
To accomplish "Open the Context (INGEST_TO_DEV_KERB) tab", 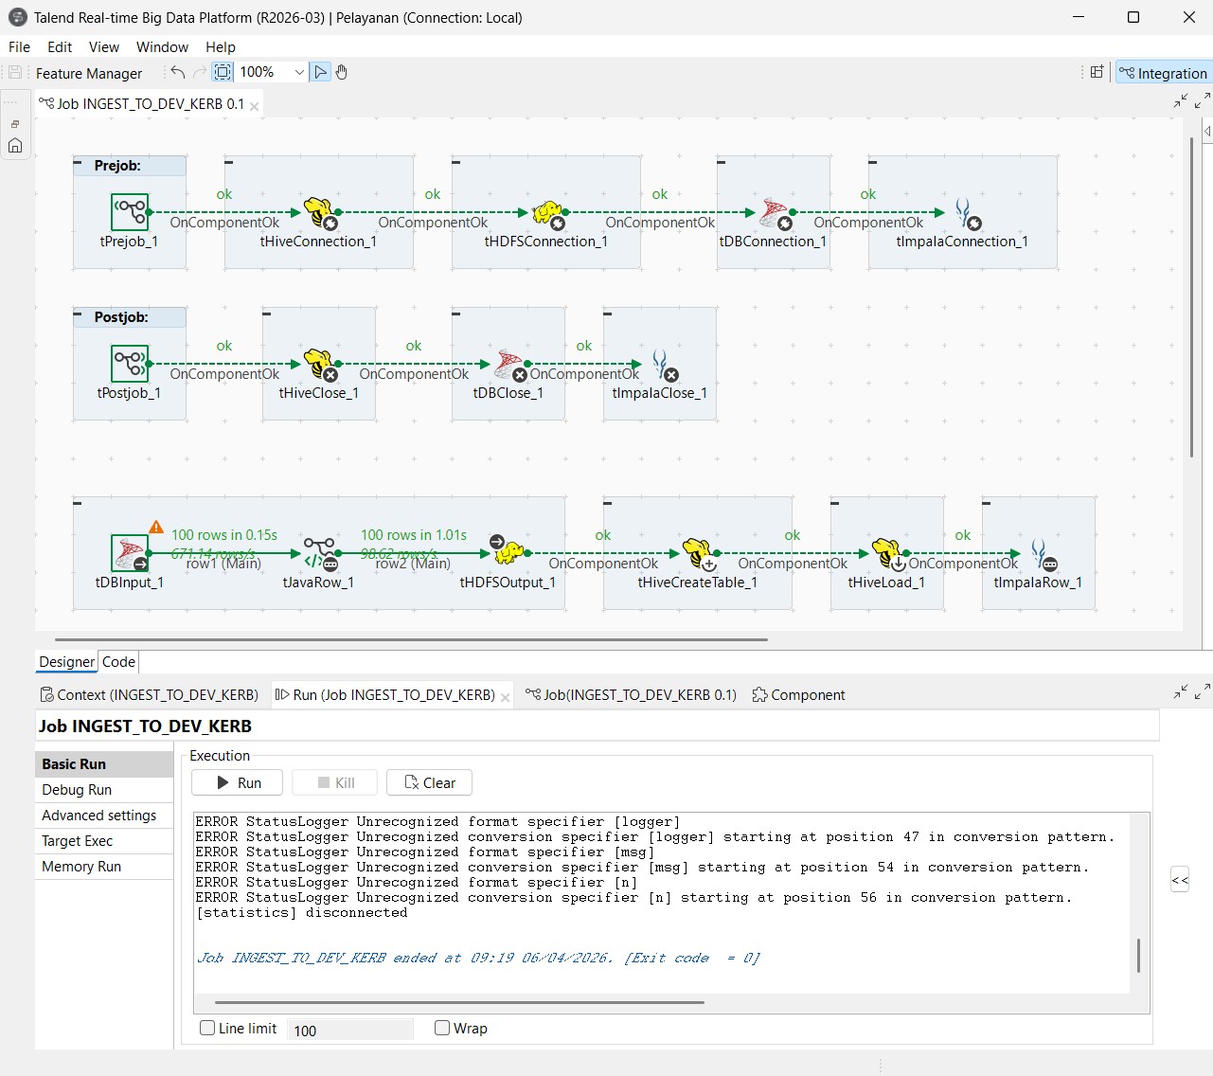I will 149,694.
